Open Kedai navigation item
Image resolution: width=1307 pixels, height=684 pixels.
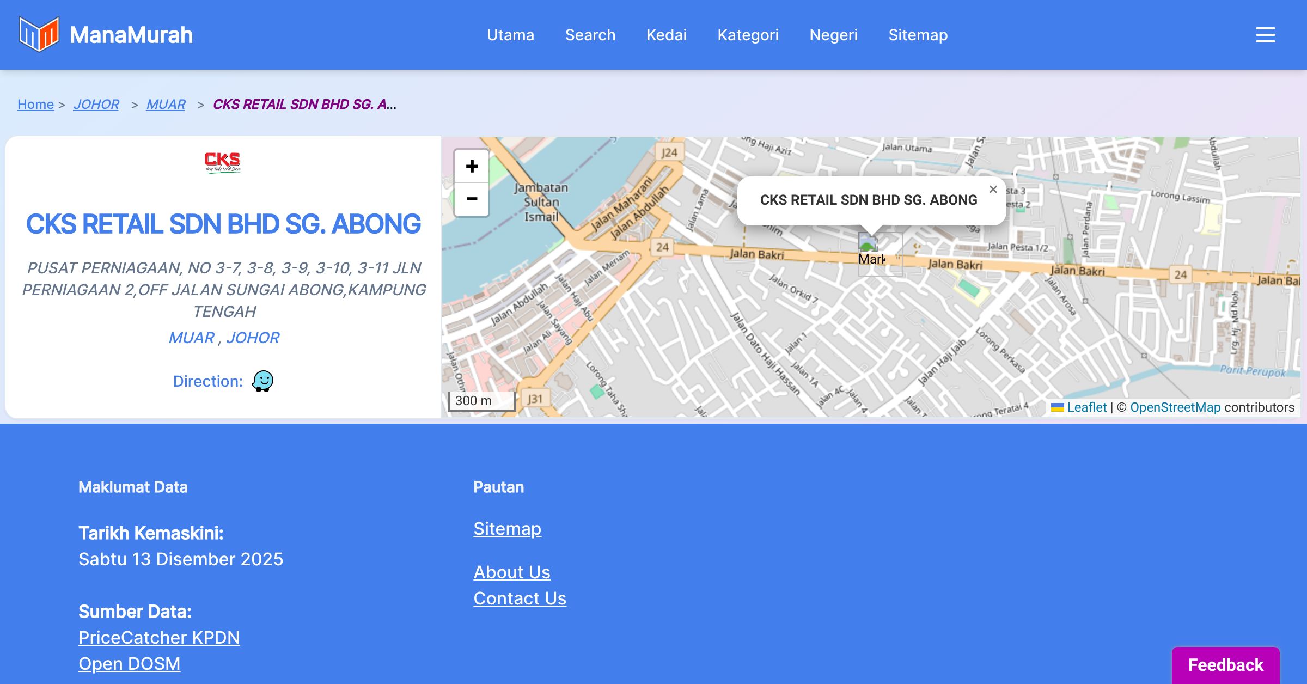coord(667,35)
